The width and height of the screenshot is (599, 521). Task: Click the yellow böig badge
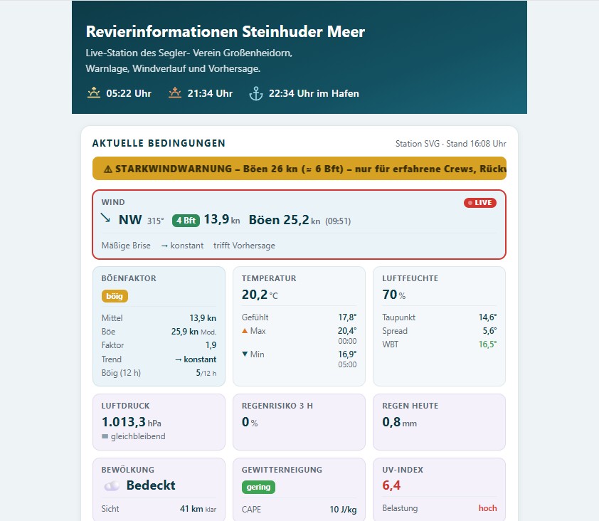115,296
